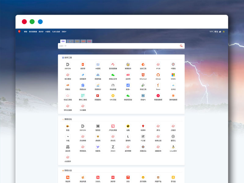This screenshot has width=244, height=183.
Task: Open the ZD423 site icon
Action: 113,147
